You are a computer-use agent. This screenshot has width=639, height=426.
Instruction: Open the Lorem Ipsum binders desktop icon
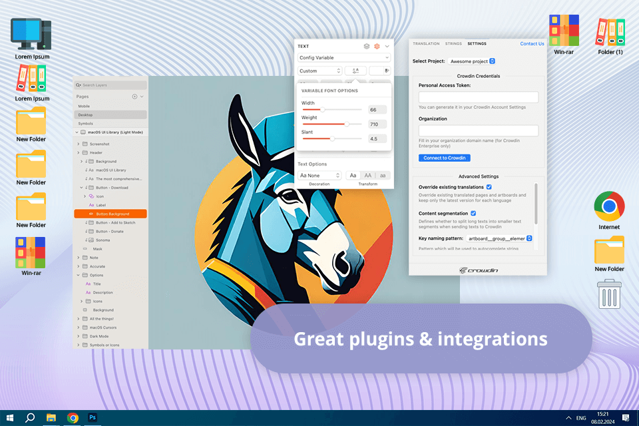click(x=31, y=79)
